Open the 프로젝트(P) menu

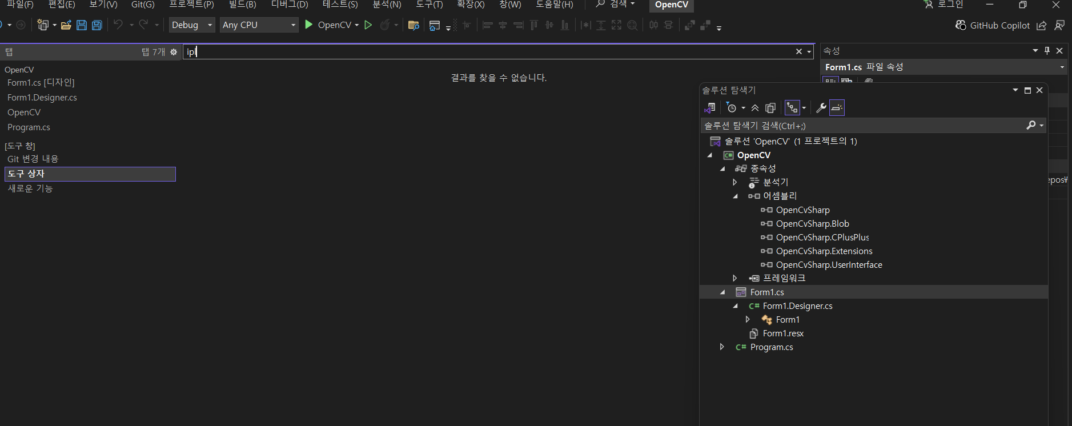coord(192,5)
